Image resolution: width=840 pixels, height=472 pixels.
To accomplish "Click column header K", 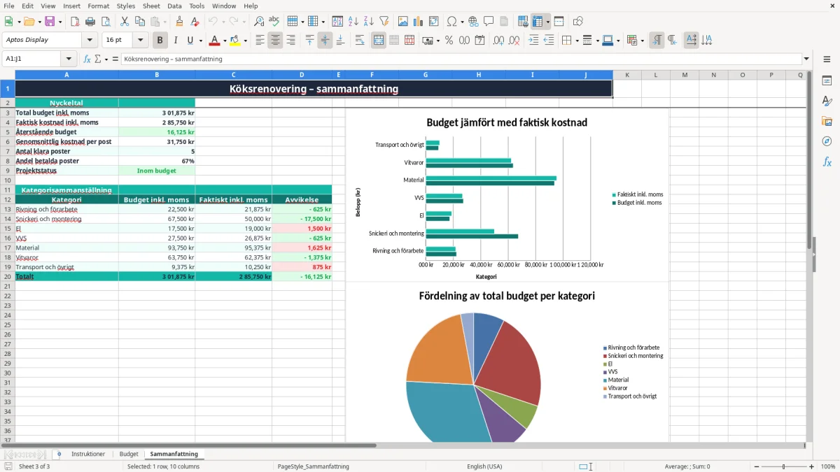I will point(627,75).
